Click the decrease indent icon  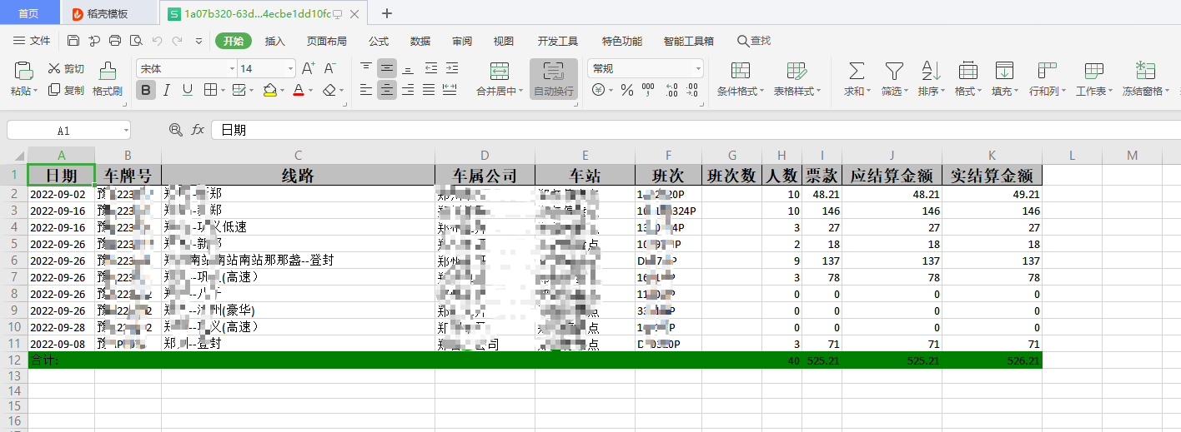[x=430, y=68]
